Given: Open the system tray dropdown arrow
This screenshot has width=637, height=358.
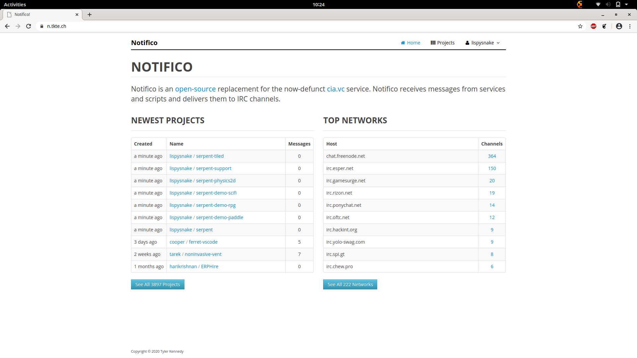Looking at the screenshot, I should point(626,5).
